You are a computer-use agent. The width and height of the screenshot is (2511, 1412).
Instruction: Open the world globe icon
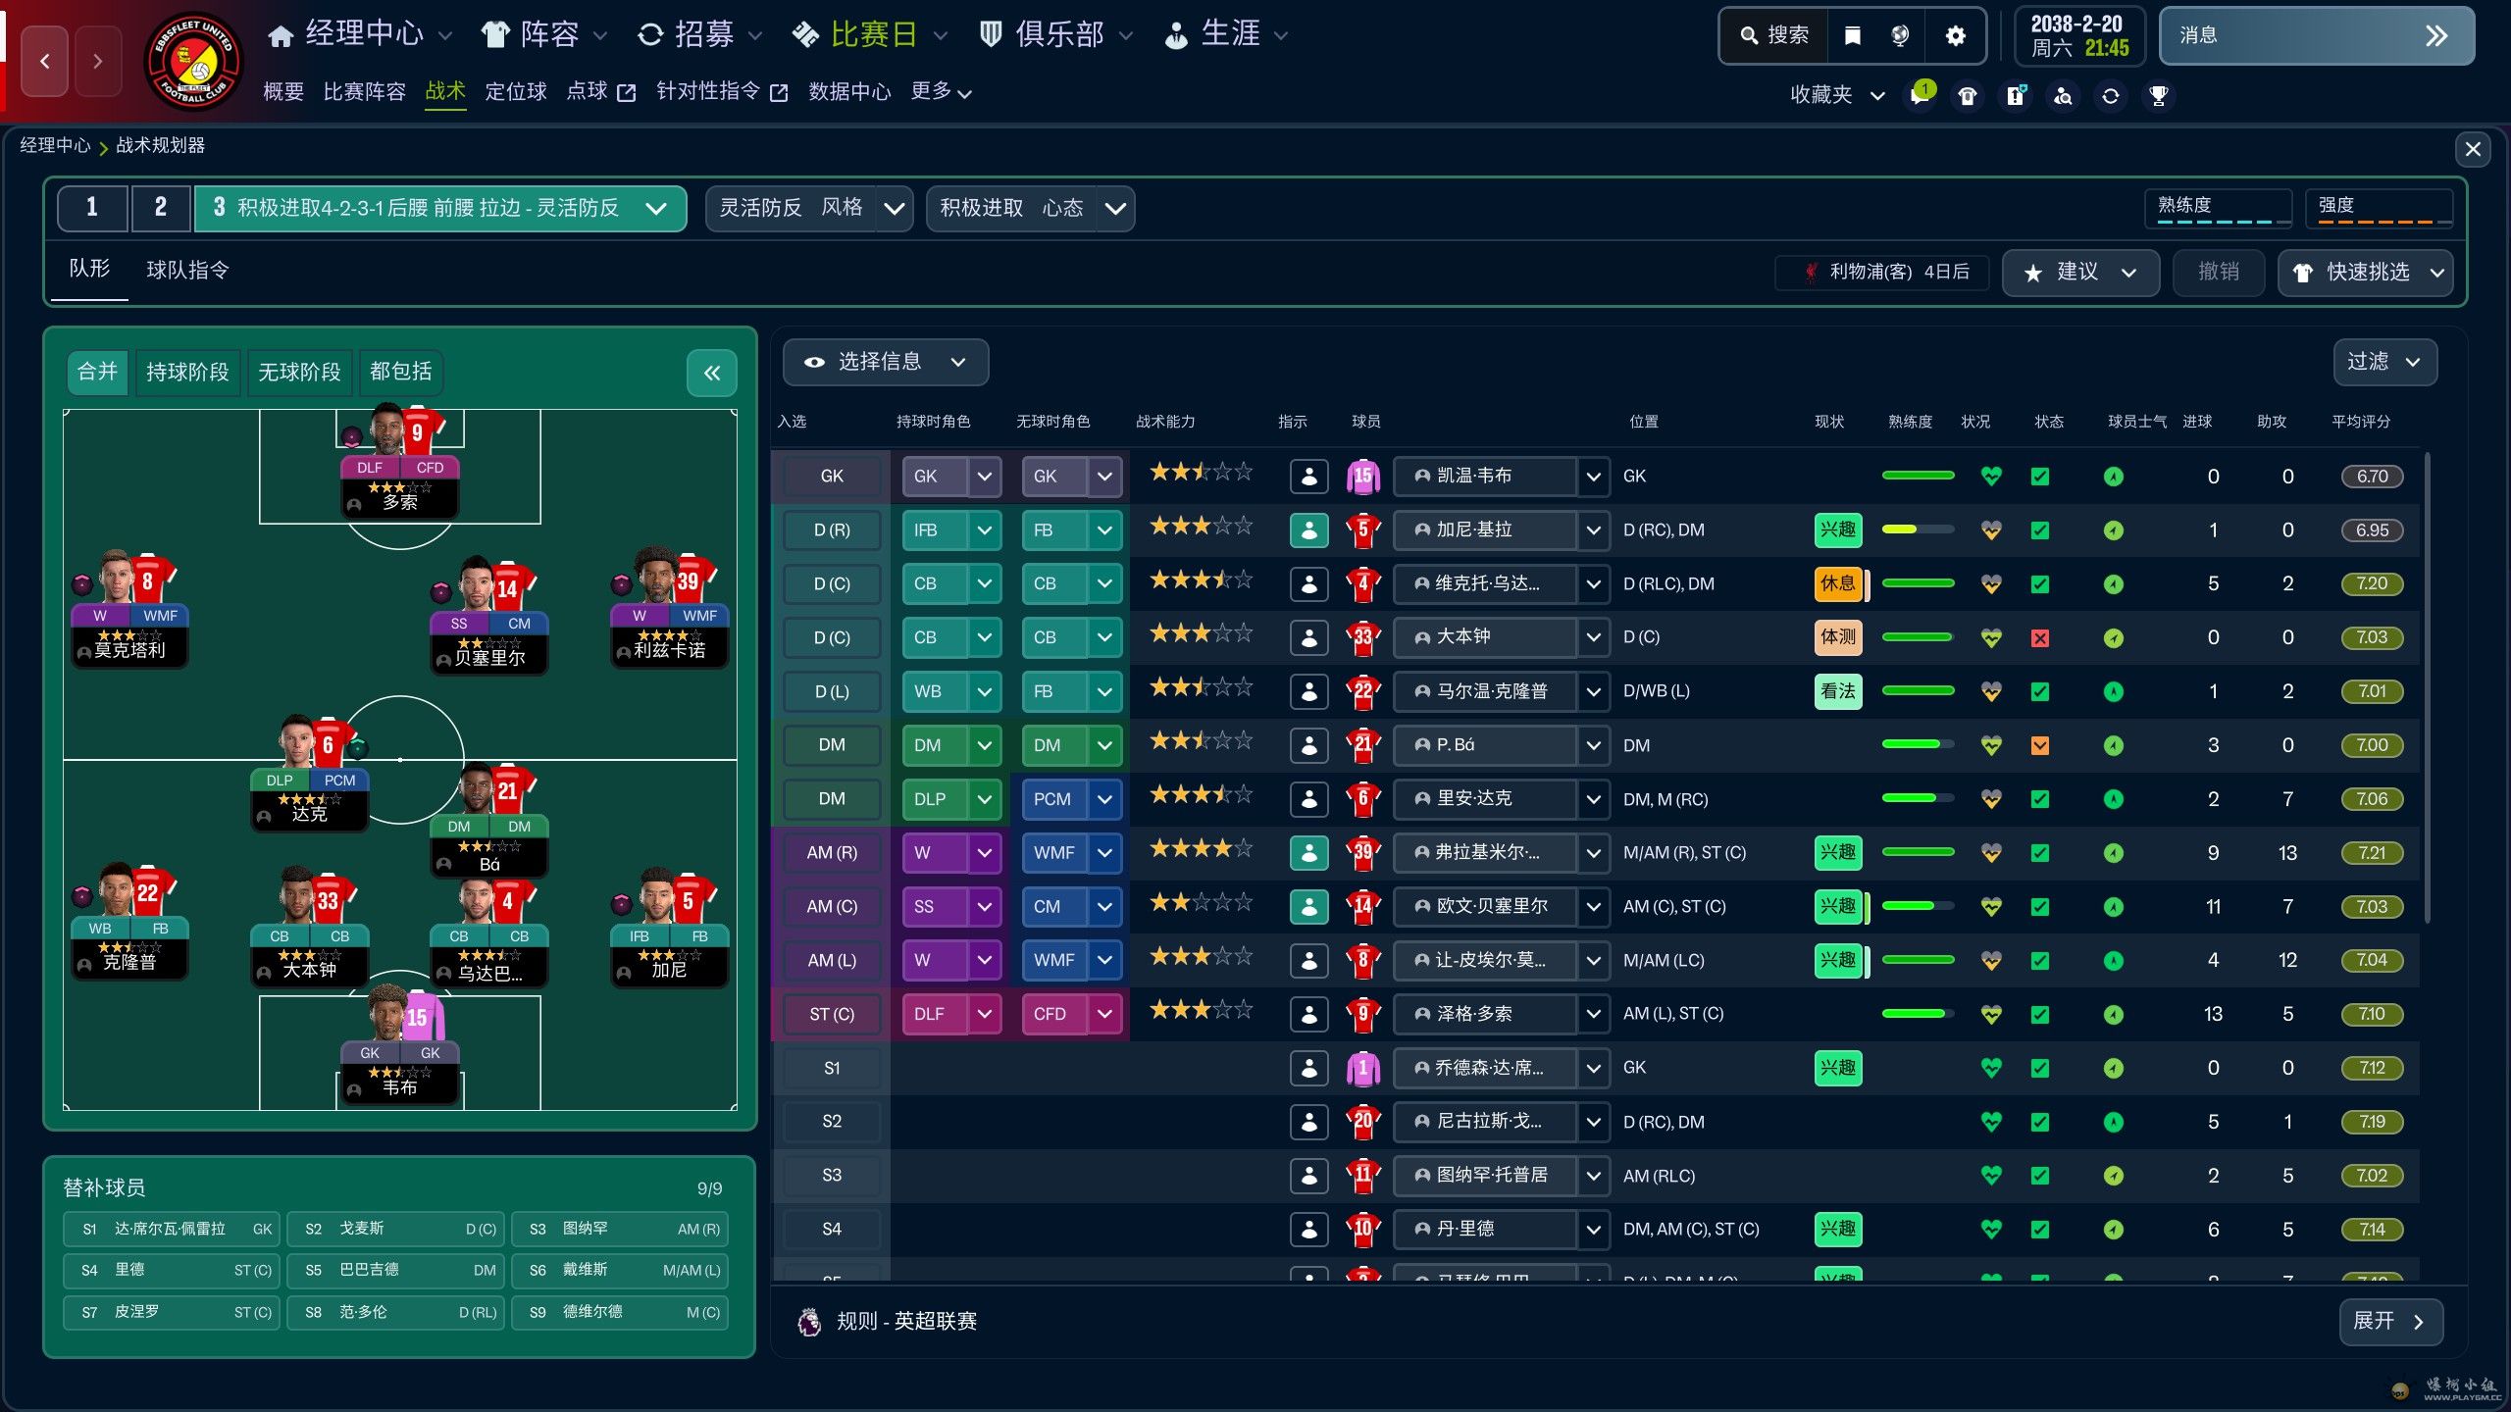pyautogui.click(x=1900, y=36)
